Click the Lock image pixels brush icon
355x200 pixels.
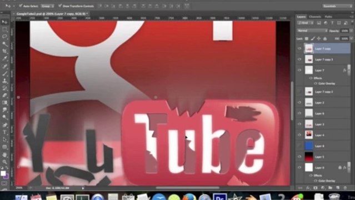click(x=313, y=39)
